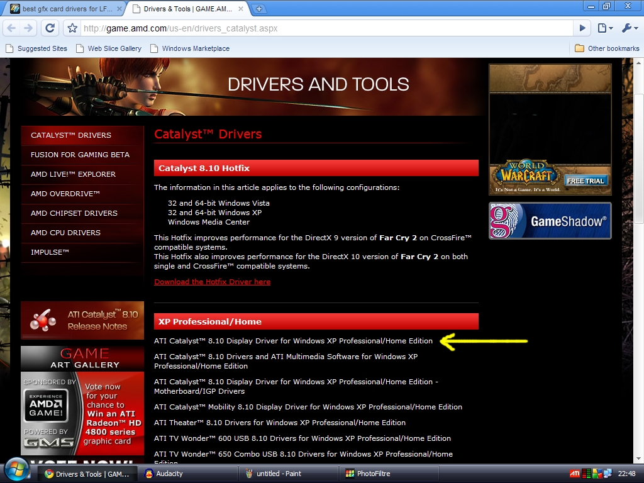Image resolution: width=644 pixels, height=483 pixels.
Task: Go back with the browser back arrow
Action: coord(11,28)
